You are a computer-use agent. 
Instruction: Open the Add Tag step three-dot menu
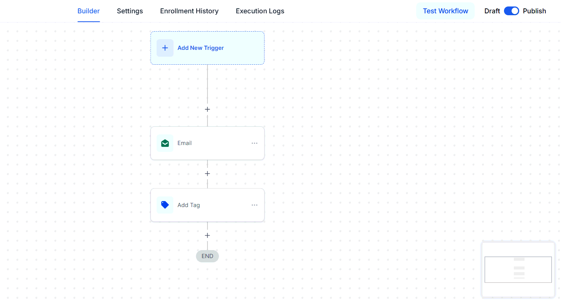point(254,205)
